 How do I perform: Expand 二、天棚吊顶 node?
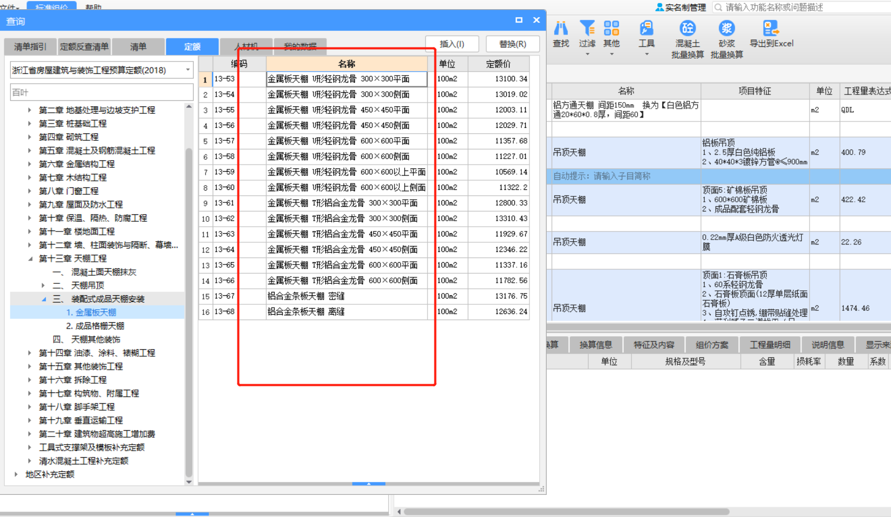(x=43, y=285)
